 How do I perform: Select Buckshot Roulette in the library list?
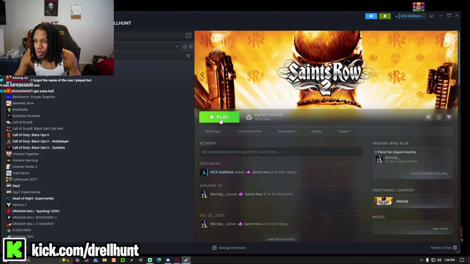click(x=26, y=116)
